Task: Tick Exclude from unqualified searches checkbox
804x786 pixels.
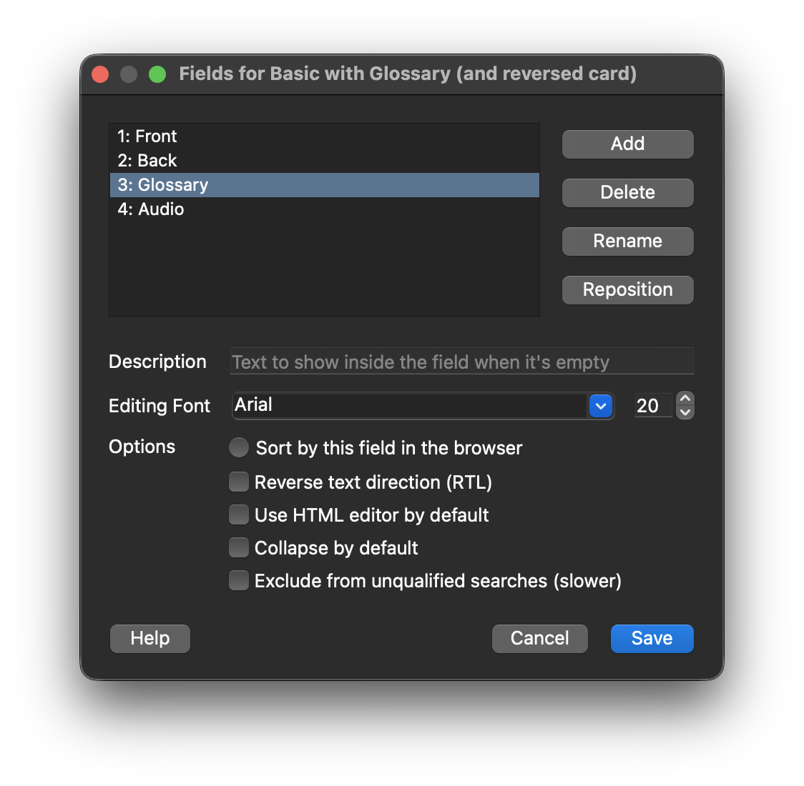Action: coord(239,581)
